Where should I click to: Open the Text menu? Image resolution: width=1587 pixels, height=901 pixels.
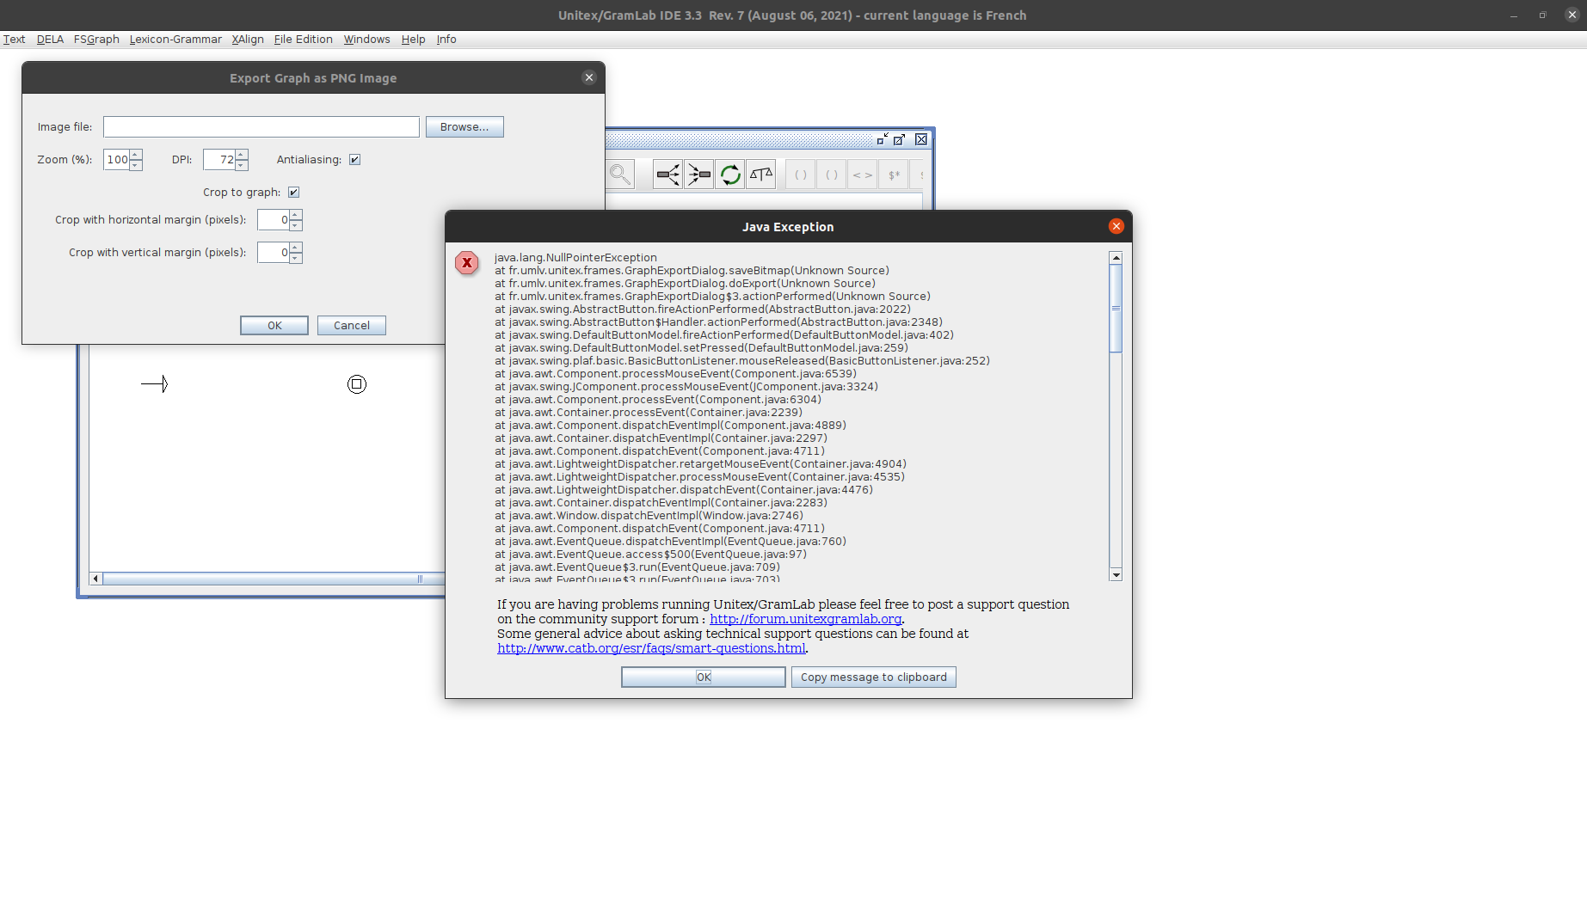coord(14,40)
